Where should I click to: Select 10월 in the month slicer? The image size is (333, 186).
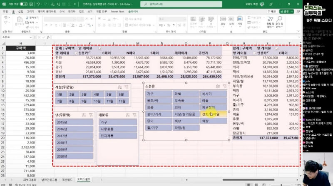(98, 101)
